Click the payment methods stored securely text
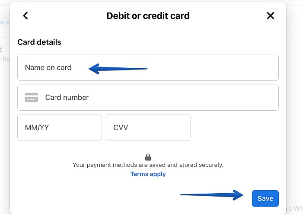The image size is (303, 220). pos(148,165)
